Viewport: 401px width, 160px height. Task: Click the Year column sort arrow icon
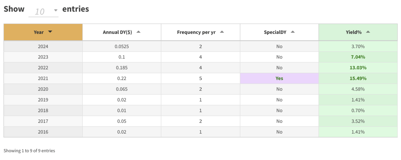[50, 32]
